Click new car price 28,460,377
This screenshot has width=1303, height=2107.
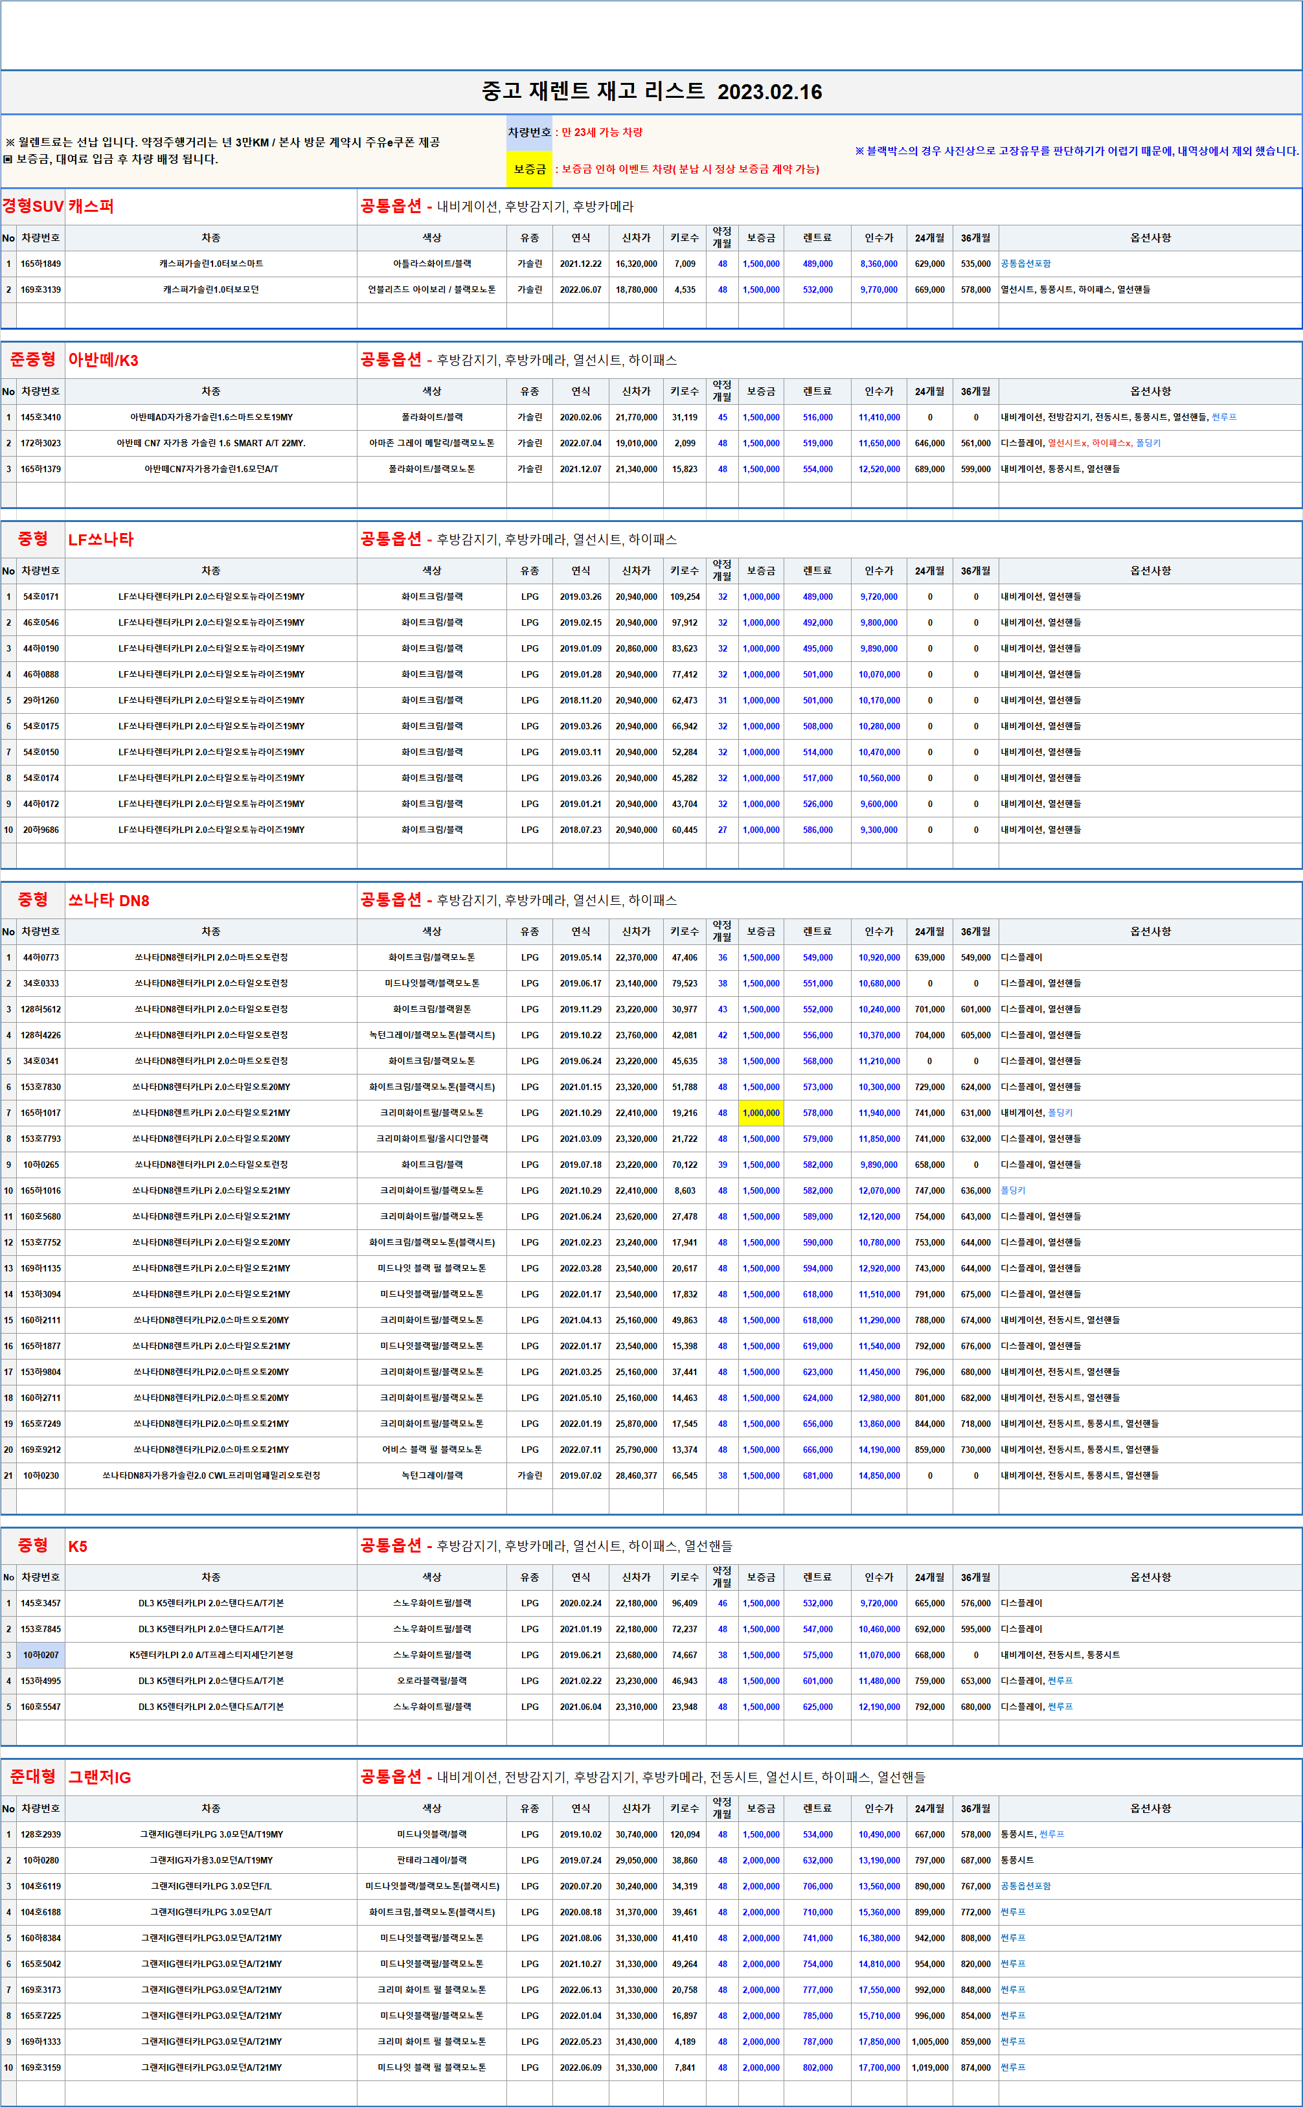click(636, 1475)
